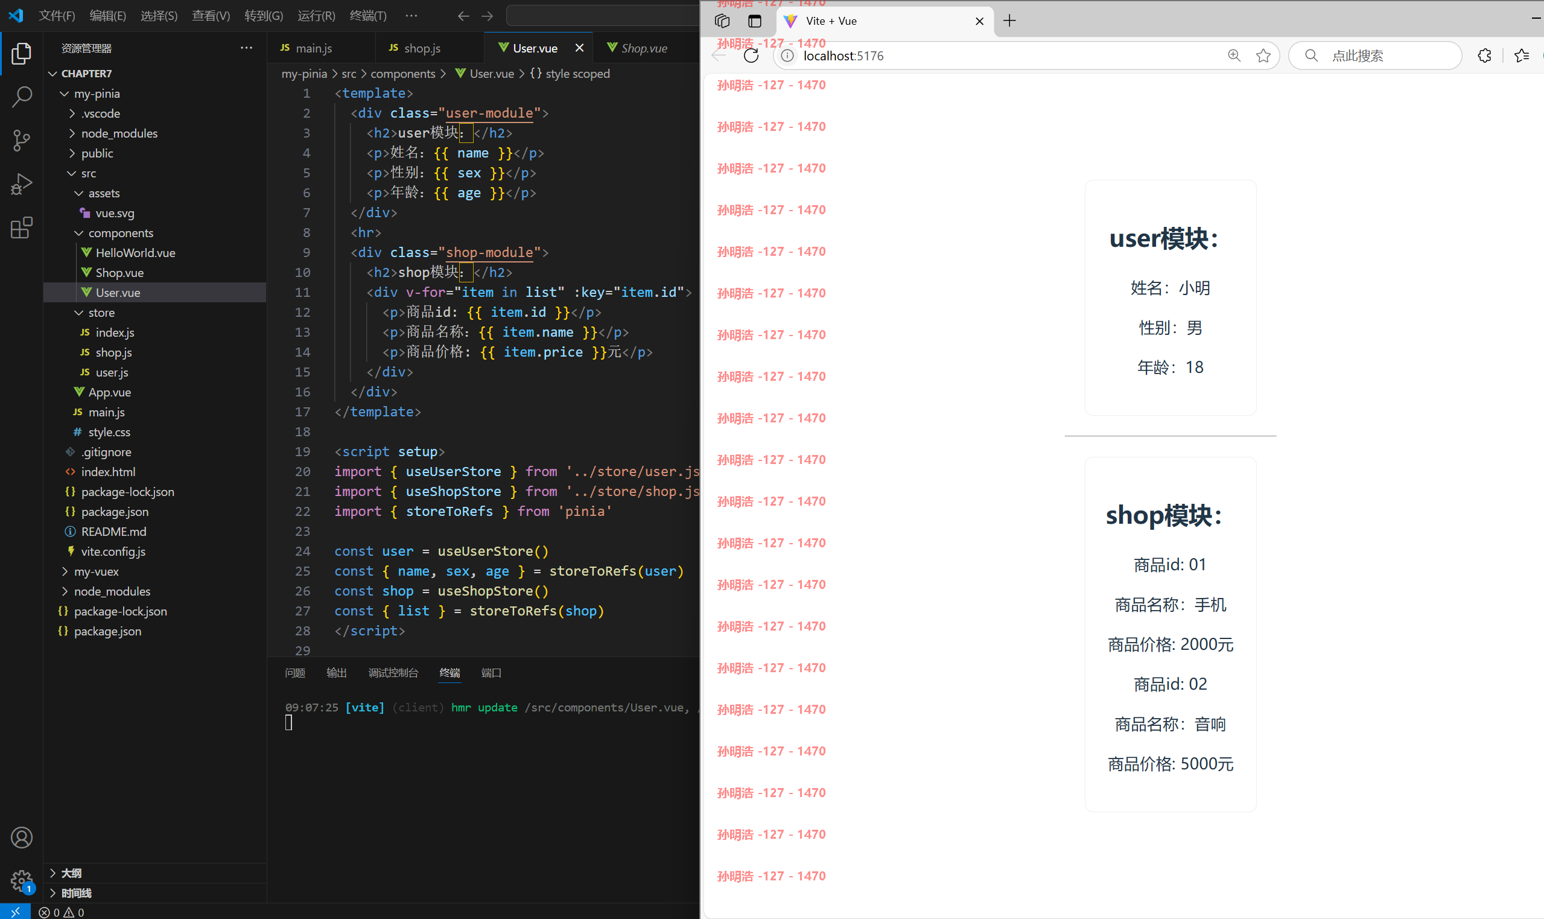Go forward with the editor navigation arrow
1544x919 pixels.
coord(488,16)
